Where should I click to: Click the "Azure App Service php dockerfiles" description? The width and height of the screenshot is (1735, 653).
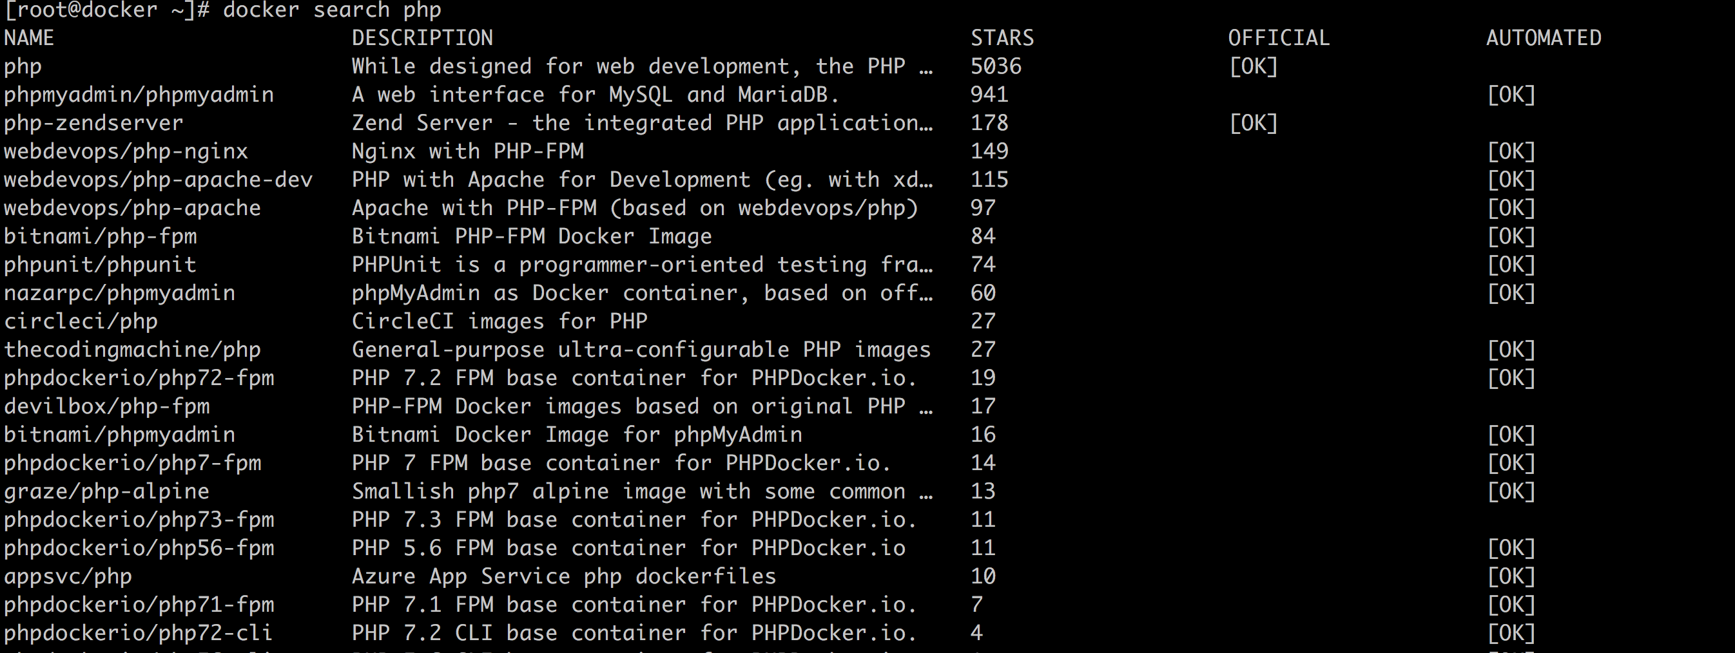tap(564, 576)
